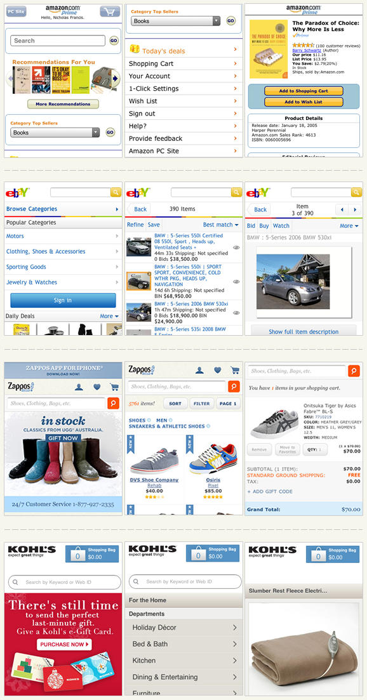Viewport: 367px width, 700px height.
Task: Click the blue eBay Sign in button
Action: click(x=63, y=300)
